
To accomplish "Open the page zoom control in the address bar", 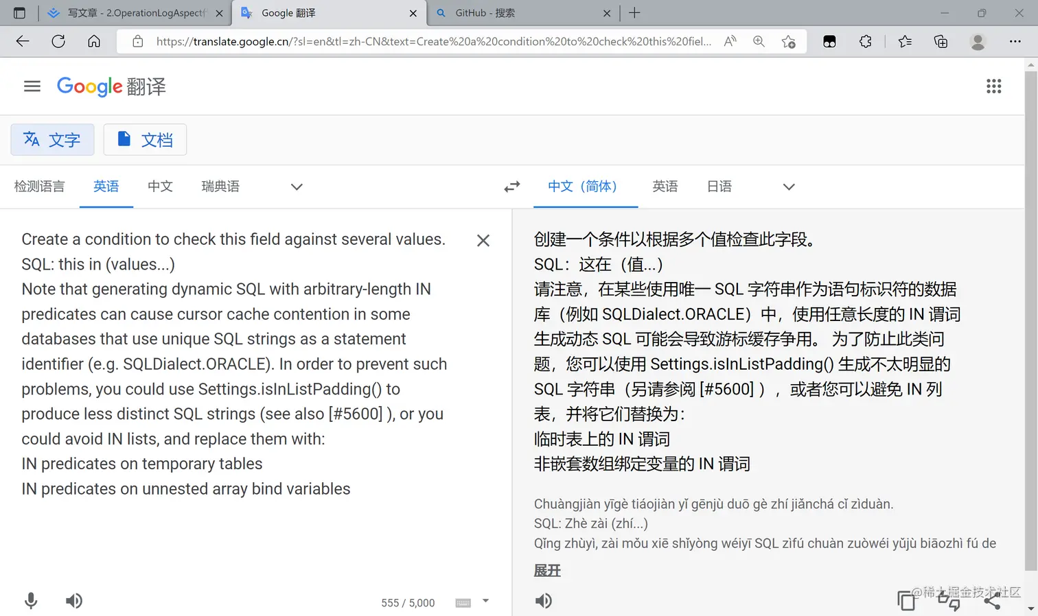I will [759, 41].
